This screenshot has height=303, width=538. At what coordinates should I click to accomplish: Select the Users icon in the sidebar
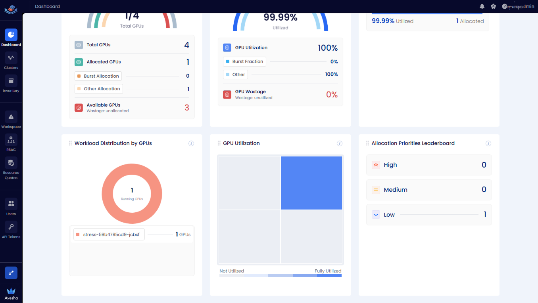tap(11, 206)
